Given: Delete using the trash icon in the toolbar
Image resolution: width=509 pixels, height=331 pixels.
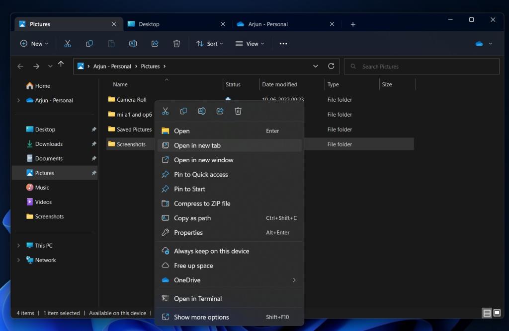Looking at the screenshot, I should pos(176,44).
